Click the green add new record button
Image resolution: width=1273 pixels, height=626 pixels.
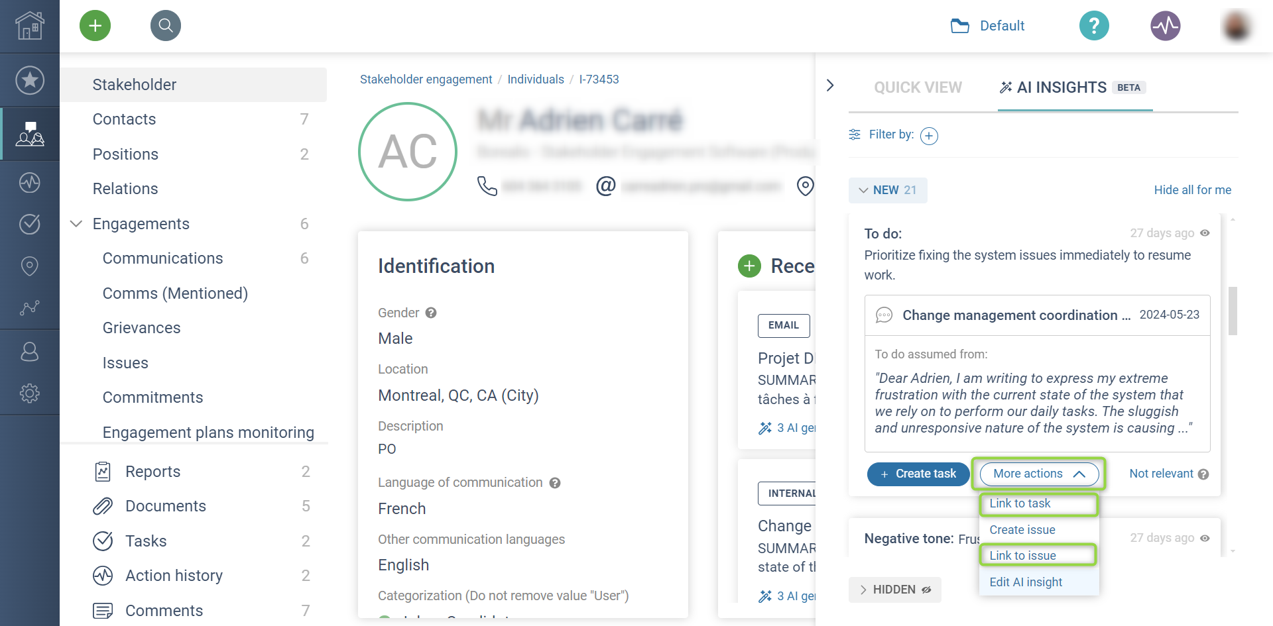click(95, 26)
